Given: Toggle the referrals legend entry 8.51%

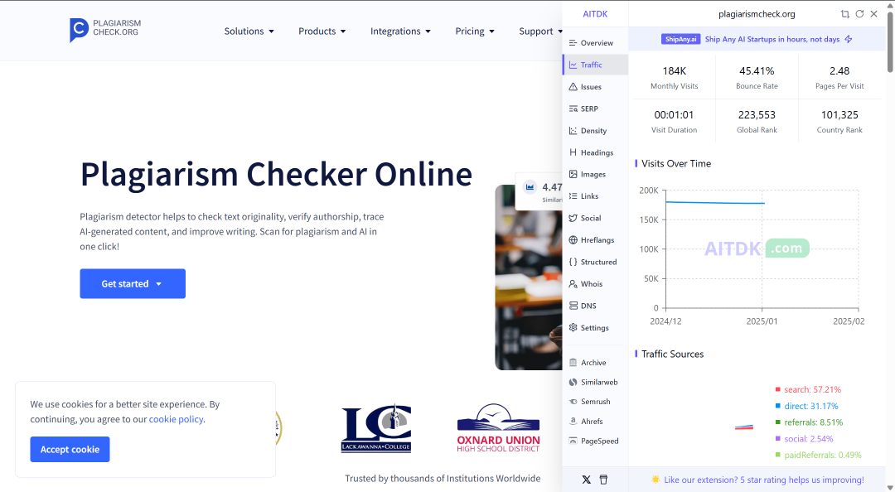Looking at the screenshot, I should click(809, 422).
